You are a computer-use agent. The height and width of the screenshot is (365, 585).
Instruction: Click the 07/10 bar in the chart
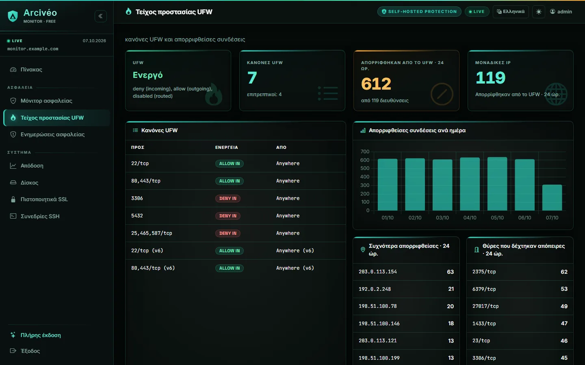[552, 198]
